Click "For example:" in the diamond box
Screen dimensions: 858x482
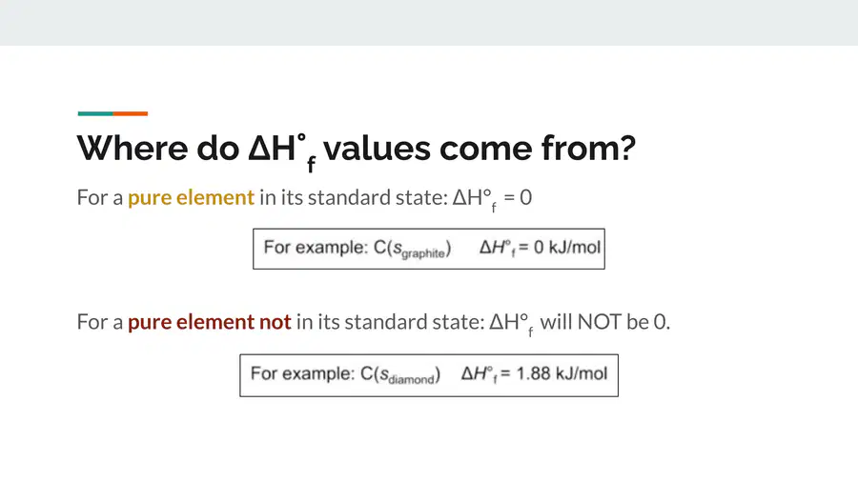click(302, 373)
